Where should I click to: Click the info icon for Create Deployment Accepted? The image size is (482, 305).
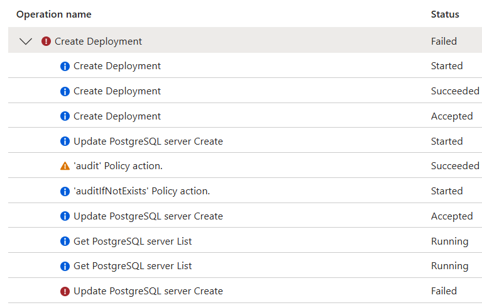(x=65, y=116)
